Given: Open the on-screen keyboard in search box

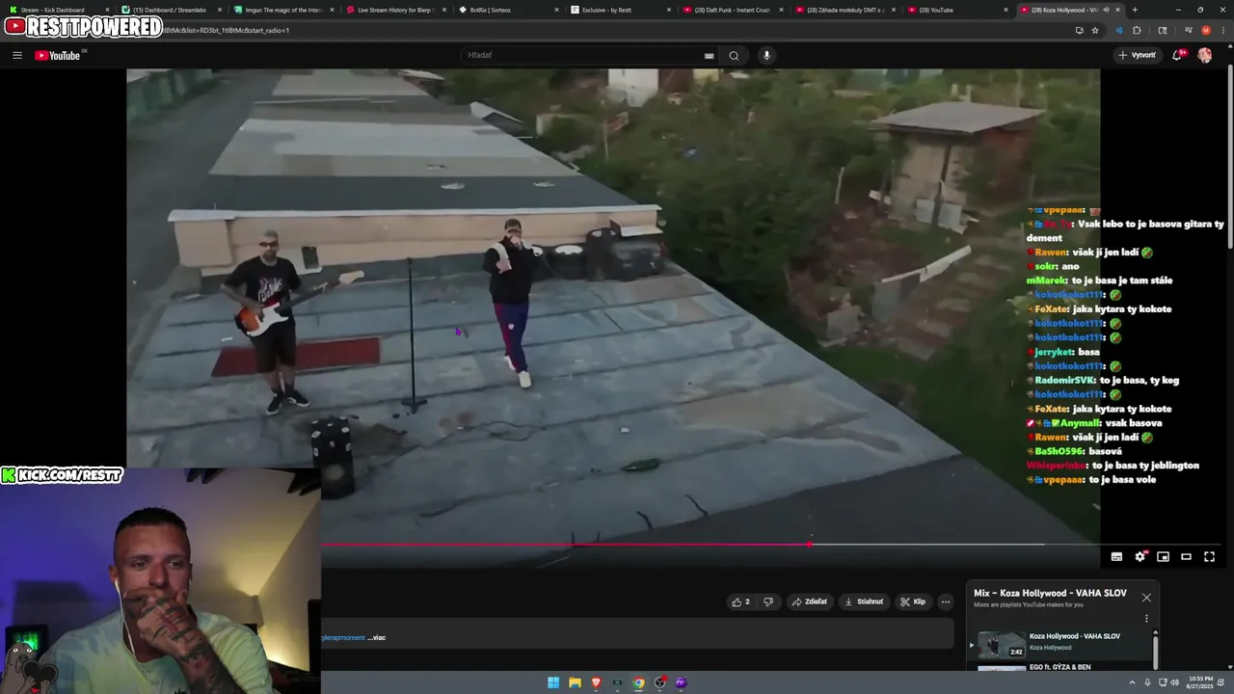Looking at the screenshot, I should coord(709,56).
